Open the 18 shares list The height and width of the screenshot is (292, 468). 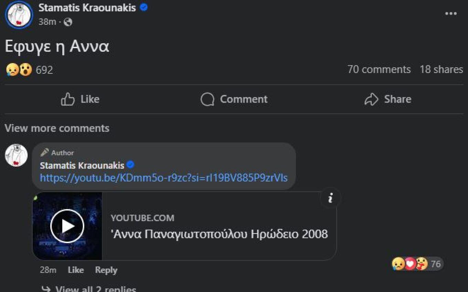pyautogui.click(x=441, y=70)
